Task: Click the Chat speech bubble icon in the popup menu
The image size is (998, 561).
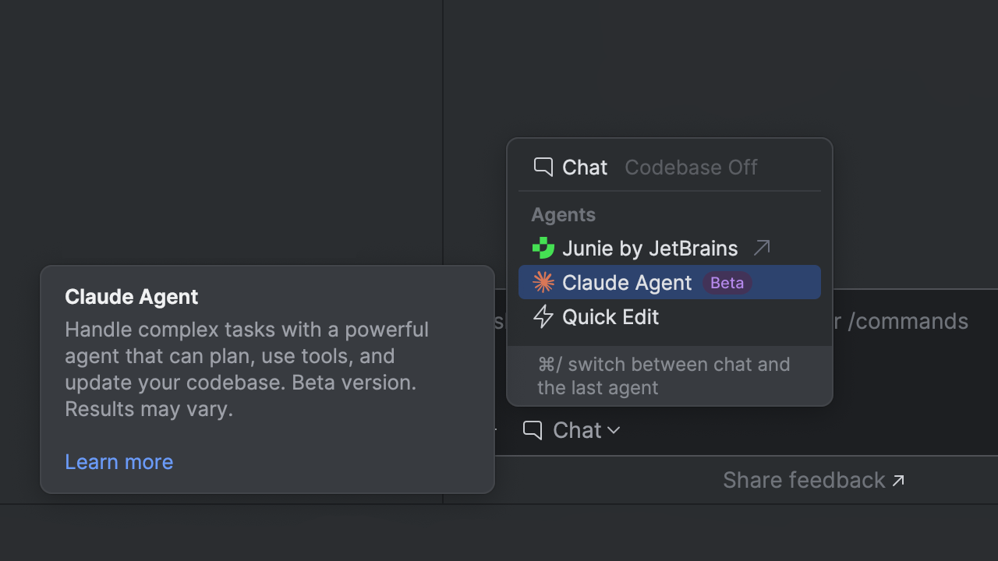Action: [543, 167]
